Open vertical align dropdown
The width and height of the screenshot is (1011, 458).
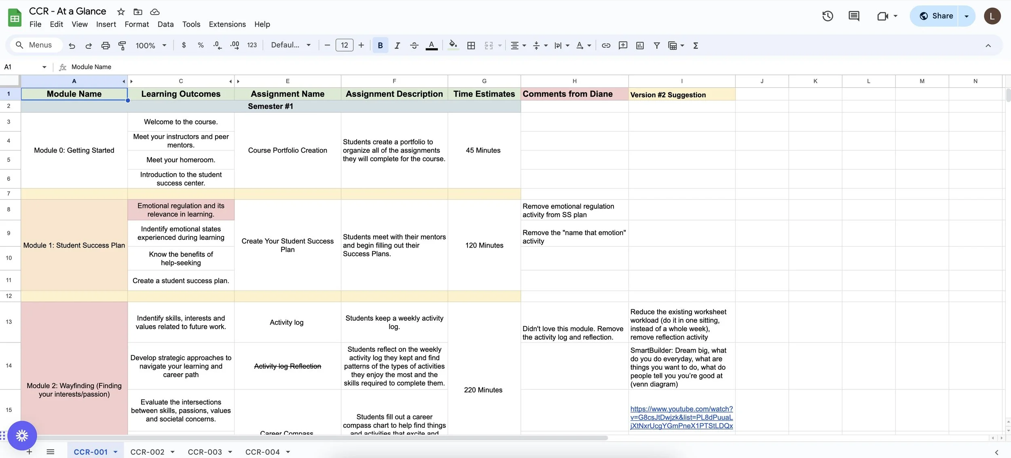point(540,46)
